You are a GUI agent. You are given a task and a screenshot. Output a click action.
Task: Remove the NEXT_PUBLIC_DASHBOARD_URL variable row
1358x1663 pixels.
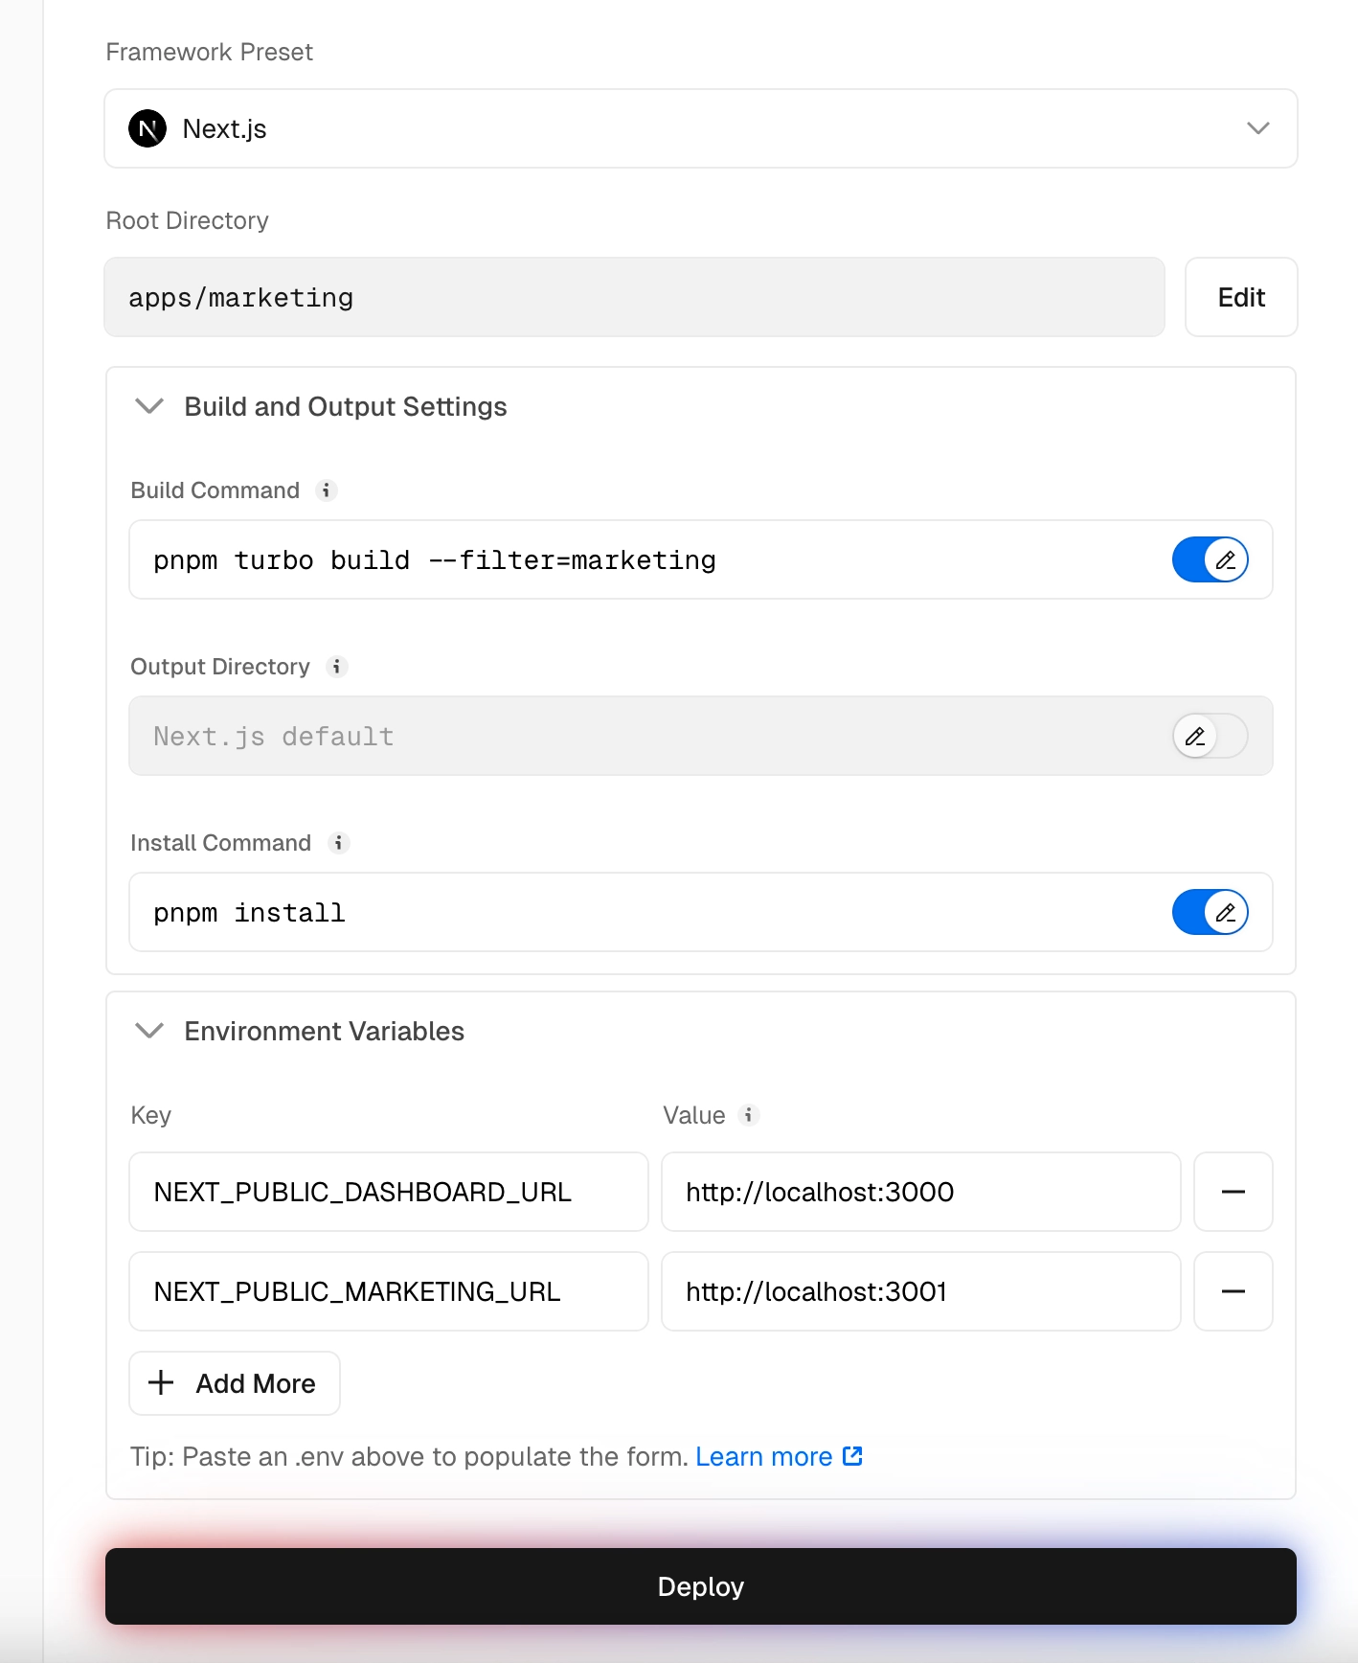tap(1234, 1192)
